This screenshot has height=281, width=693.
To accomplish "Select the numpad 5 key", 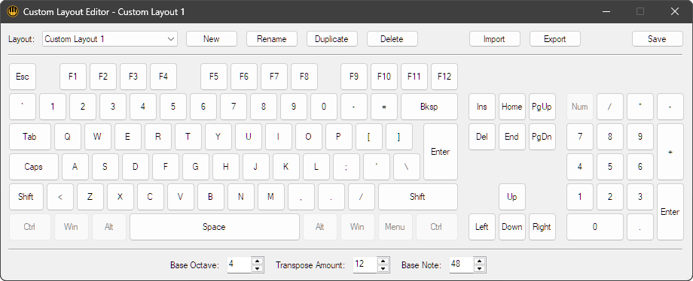I will click(610, 167).
